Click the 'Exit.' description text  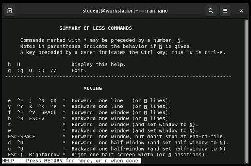pyautogui.click(x=79, y=70)
